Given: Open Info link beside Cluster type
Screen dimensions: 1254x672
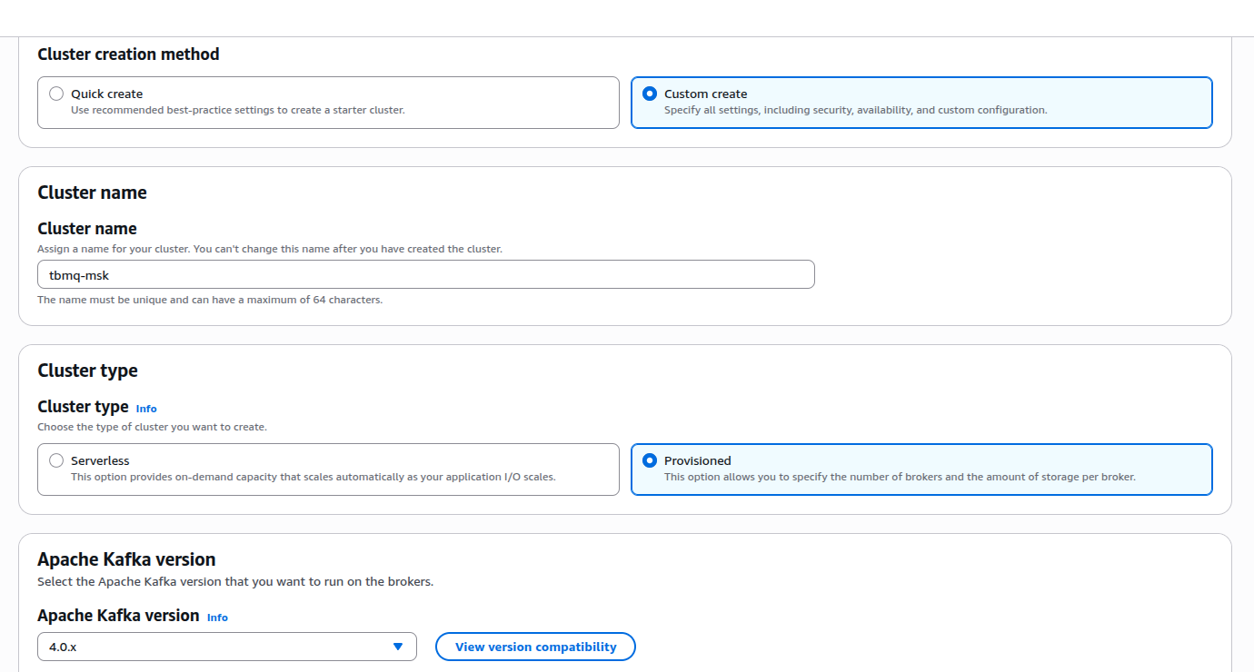Looking at the screenshot, I should (146, 409).
